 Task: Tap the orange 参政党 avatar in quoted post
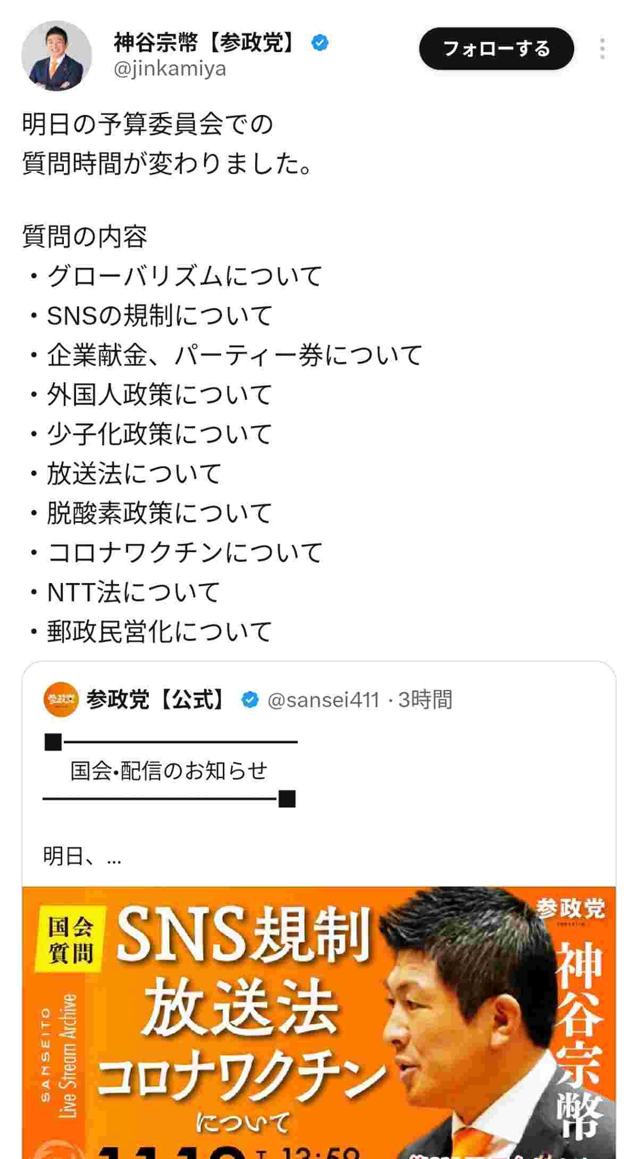click(60, 700)
